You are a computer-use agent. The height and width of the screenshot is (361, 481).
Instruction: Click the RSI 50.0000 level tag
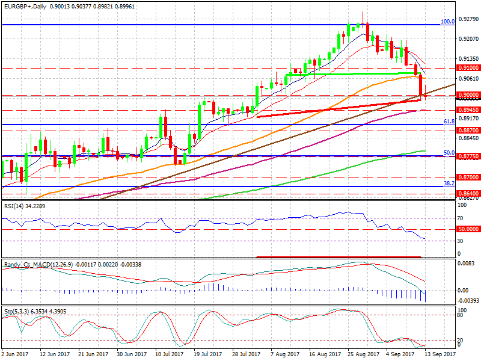coord(468,229)
